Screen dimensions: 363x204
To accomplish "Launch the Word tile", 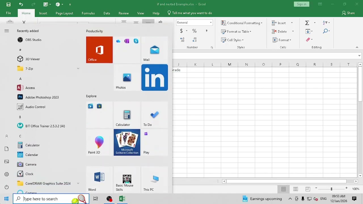I will 99,180.
